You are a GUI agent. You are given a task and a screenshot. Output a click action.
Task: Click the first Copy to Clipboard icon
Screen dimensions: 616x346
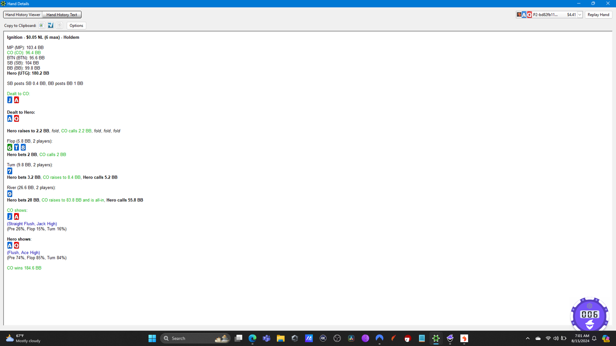coord(41,26)
